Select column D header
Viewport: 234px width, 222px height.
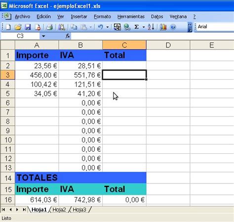coord(168,45)
